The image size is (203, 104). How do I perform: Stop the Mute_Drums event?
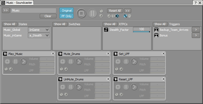[x=63, y=62]
